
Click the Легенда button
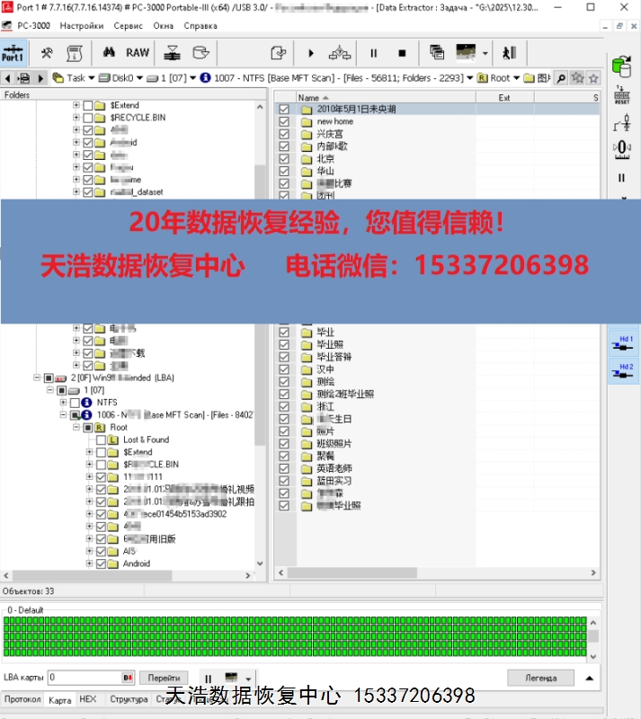(x=539, y=678)
